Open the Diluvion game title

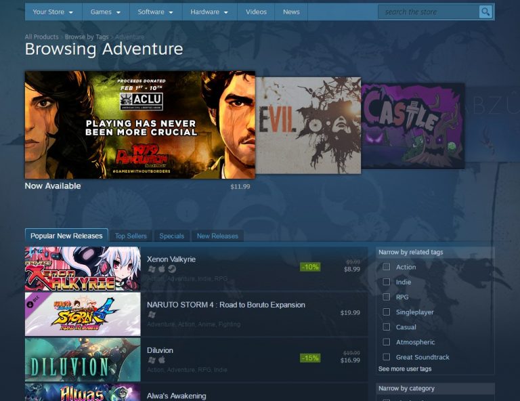pyautogui.click(x=160, y=350)
